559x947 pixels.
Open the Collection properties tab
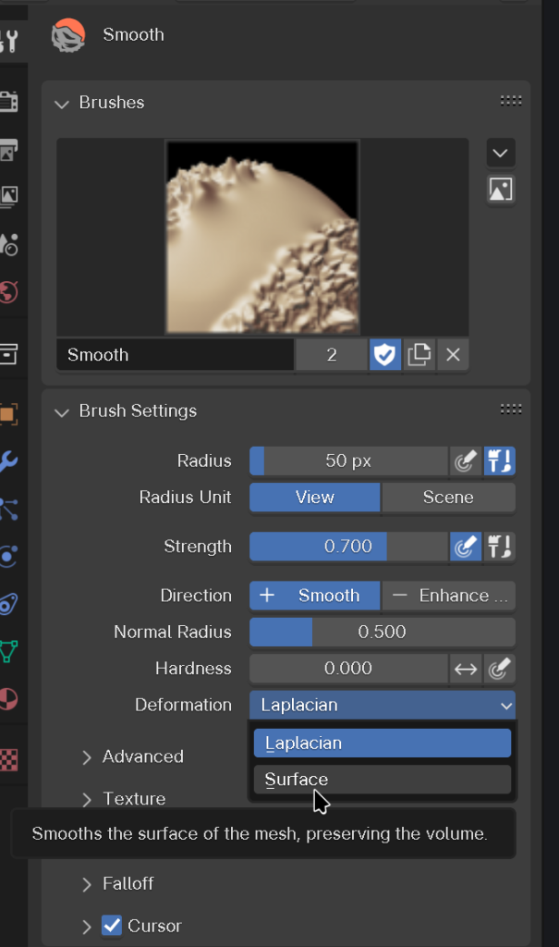point(9,354)
